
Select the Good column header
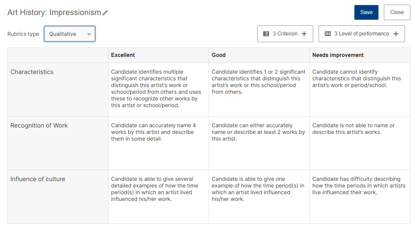pos(219,55)
